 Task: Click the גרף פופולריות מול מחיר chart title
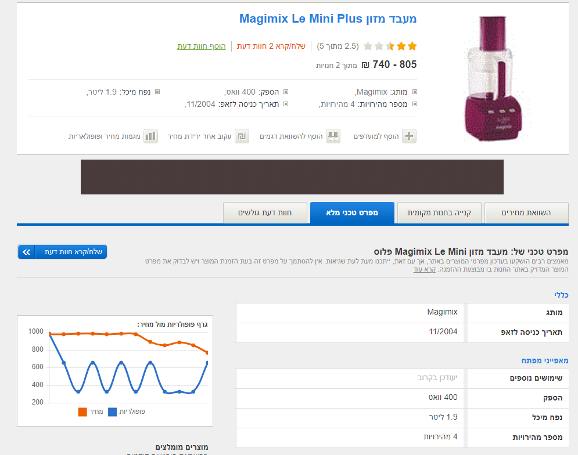click(173, 324)
